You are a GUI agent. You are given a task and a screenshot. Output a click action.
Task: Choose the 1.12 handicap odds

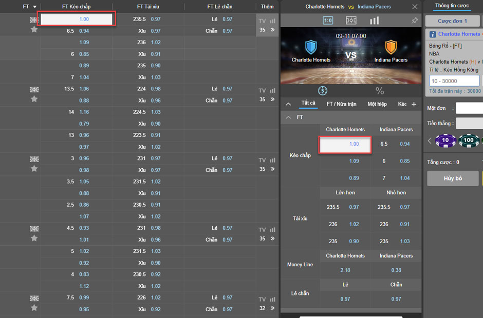[x=84, y=286]
